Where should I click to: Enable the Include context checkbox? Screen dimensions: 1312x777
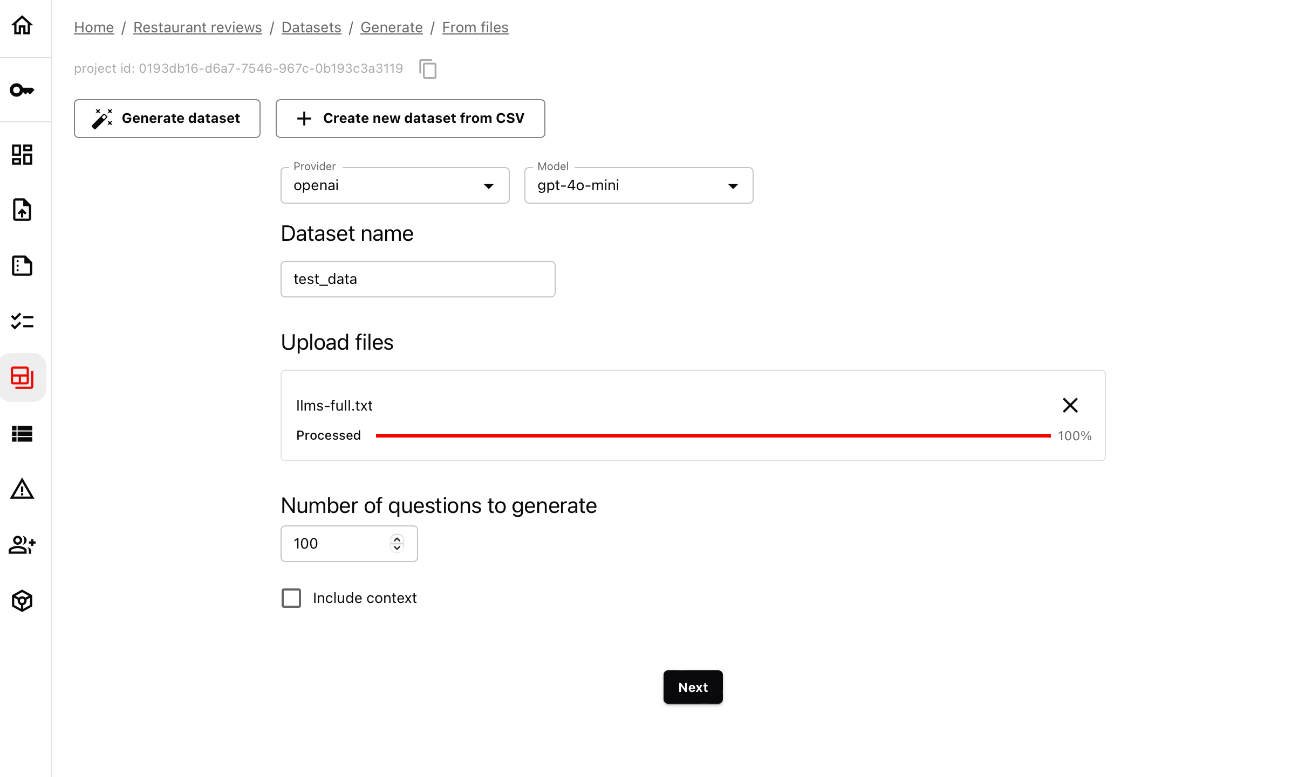coord(291,598)
